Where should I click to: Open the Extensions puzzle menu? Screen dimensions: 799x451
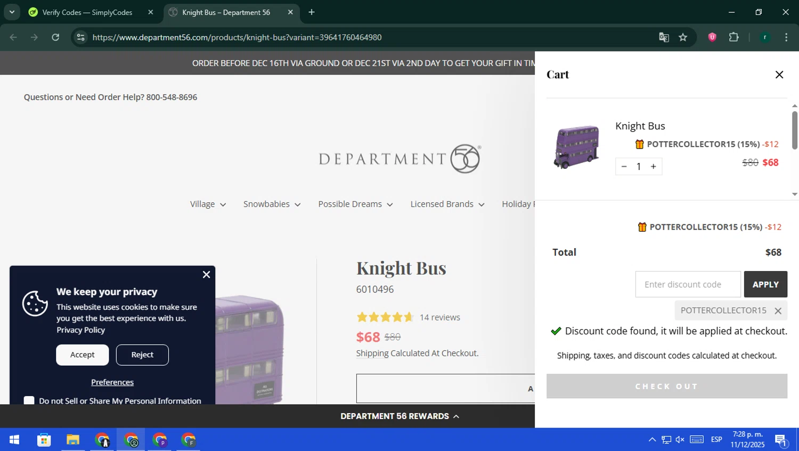point(733,37)
